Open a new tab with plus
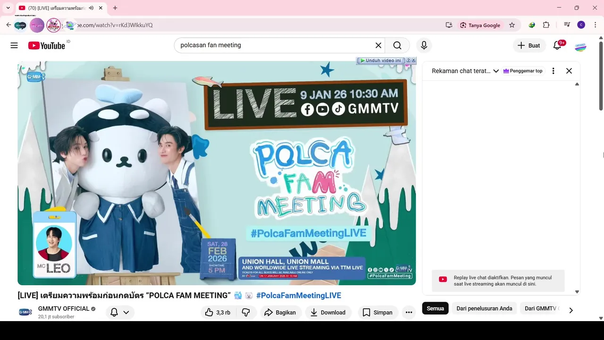This screenshot has height=340, width=604. pos(115,8)
